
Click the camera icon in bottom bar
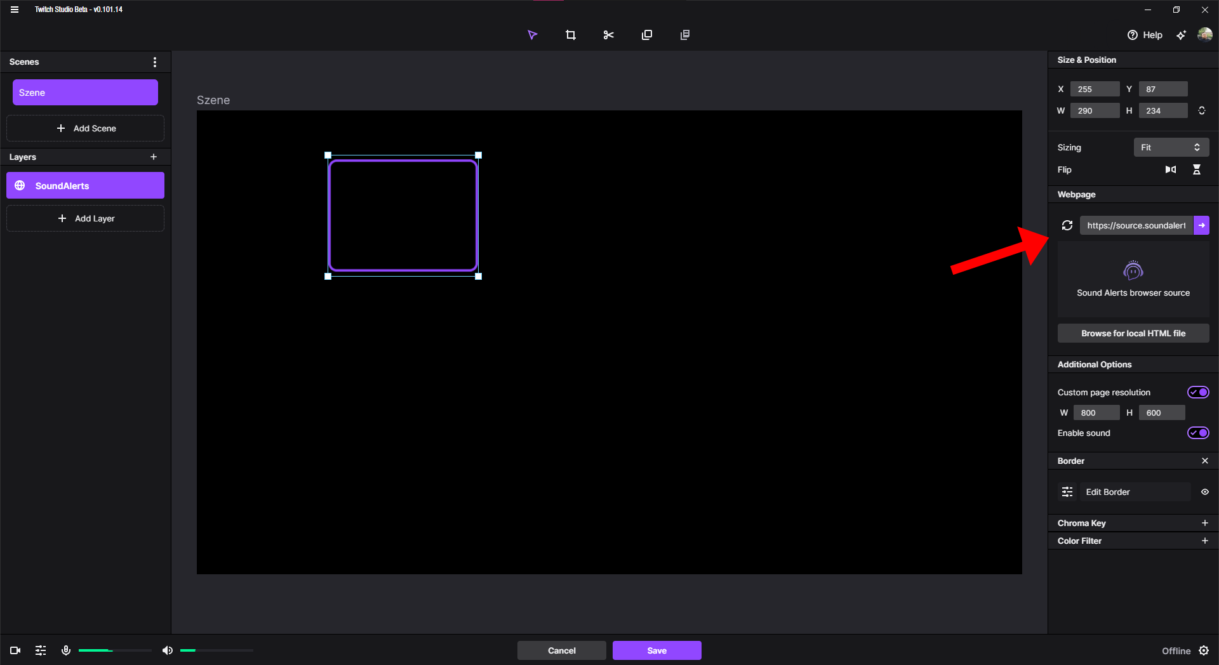[x=16, y=650]
